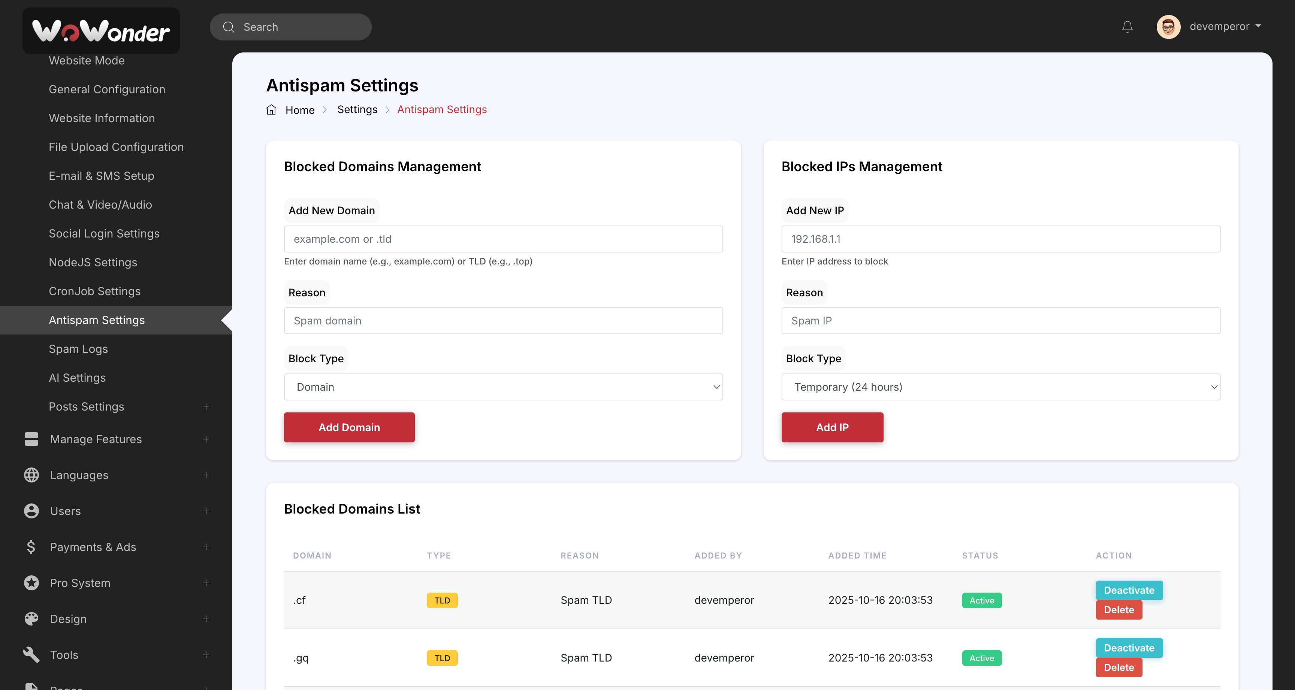Click the notification bell icon

click(1127, 27)
